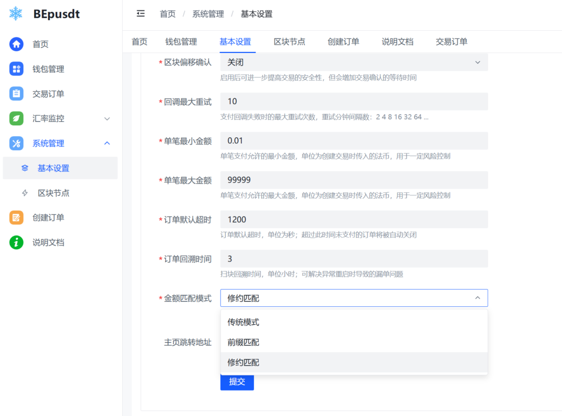Switch to the 首页 tab
562x416 pixels.
[x=139, y=42]
